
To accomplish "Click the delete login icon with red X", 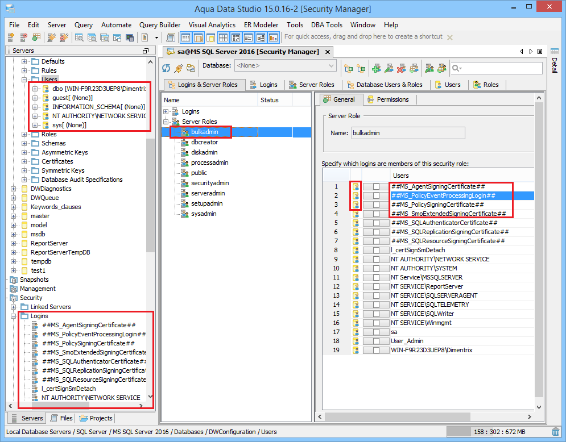I will [x=402, y=68].
